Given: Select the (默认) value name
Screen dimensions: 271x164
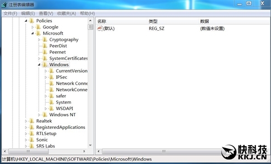Looking at the screenshot, I should (109, 28).
